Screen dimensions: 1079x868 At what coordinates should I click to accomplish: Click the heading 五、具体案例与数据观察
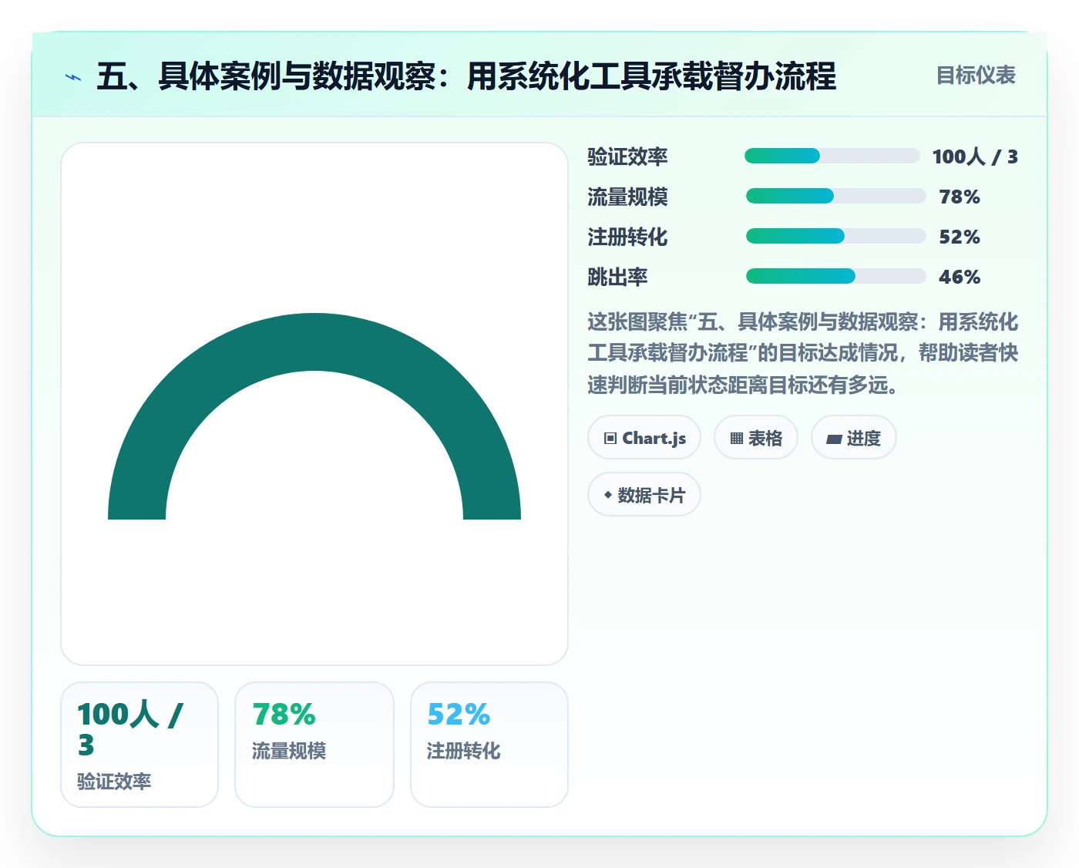tap(466, 76)
